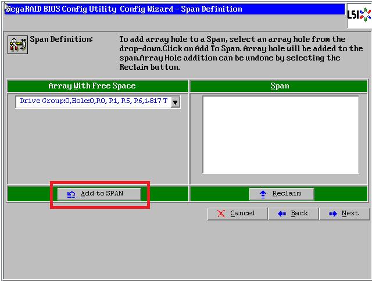Click the LSI logo icon
This screenshot has width=372, height=281.
point(359,15)
